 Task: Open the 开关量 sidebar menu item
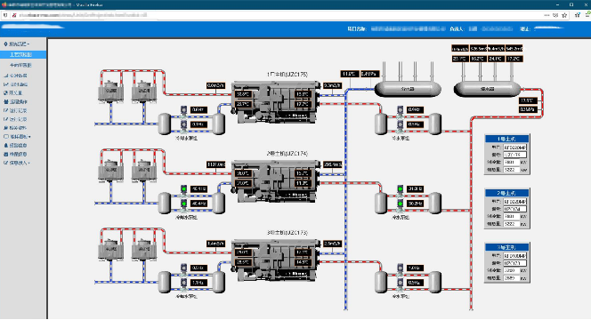[x=13, y=93]
